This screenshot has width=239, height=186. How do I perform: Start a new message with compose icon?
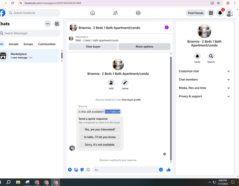[57, 24]
